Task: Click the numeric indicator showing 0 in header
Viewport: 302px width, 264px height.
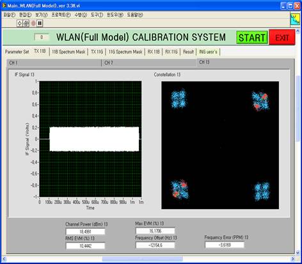Action: point(42,37)
